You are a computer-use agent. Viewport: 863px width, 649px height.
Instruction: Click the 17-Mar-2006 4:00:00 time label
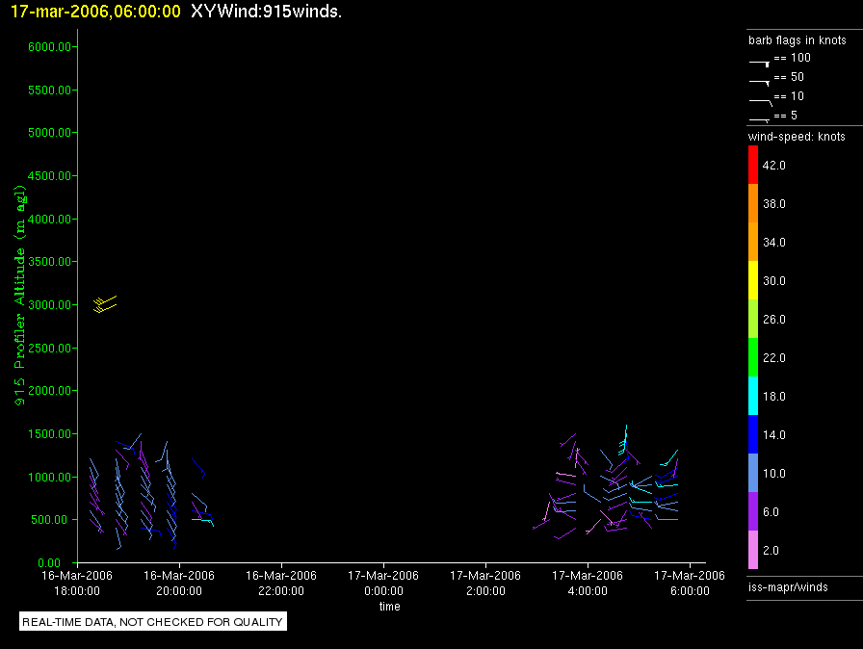[x=588, y=583]
